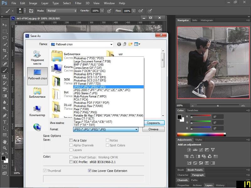Open Рабочий стол in places sidebar
This screenshot has height=188, width=251.
click(37, 76)
